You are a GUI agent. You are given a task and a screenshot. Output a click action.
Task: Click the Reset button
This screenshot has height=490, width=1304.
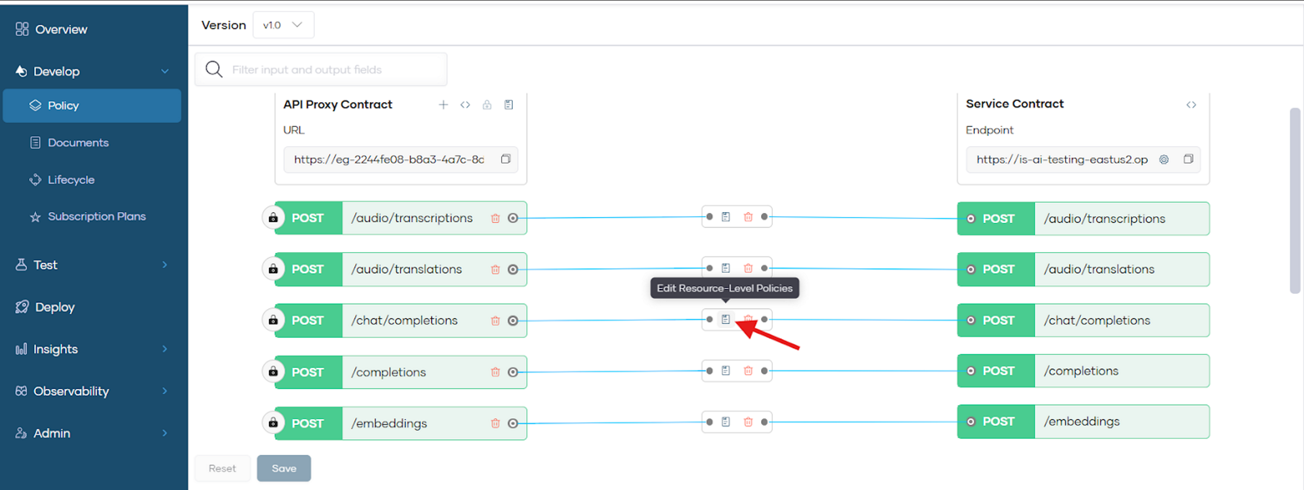(x=222, y=468)
